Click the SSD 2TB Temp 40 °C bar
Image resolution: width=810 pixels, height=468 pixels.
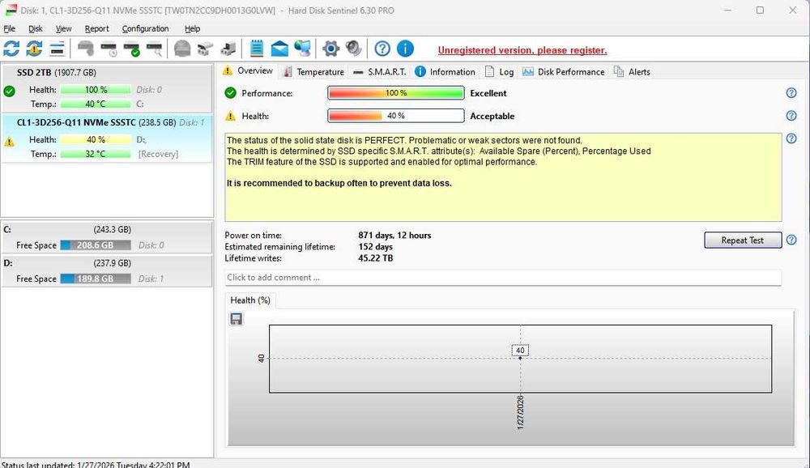[x=96, y=104]
